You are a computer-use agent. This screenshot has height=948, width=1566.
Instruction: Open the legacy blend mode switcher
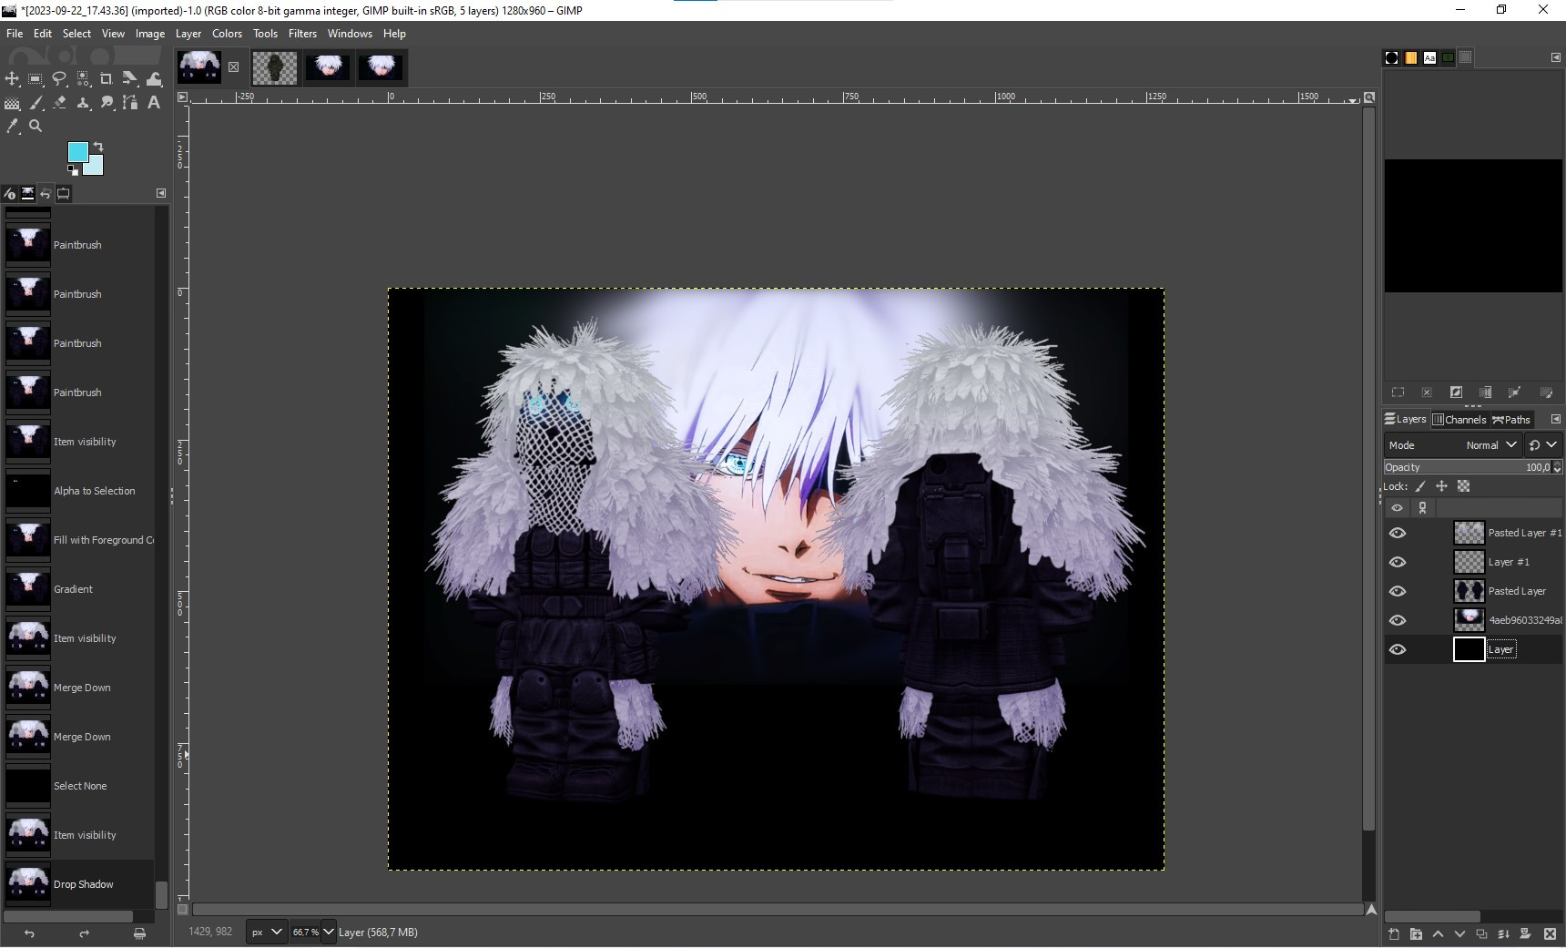(1542, 445)
